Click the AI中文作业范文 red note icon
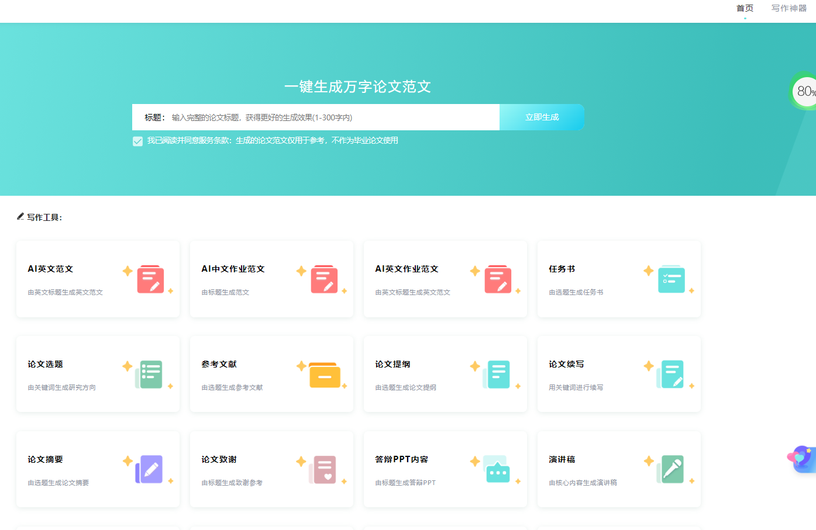Viewport: 816px width, 530px height. [x=324, y=279]
